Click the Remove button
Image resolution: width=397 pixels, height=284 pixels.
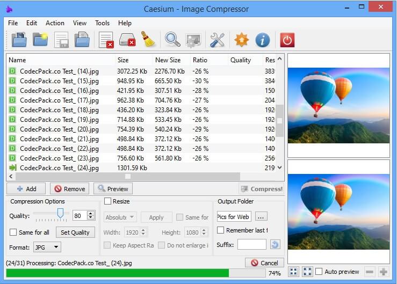point(70,189)
